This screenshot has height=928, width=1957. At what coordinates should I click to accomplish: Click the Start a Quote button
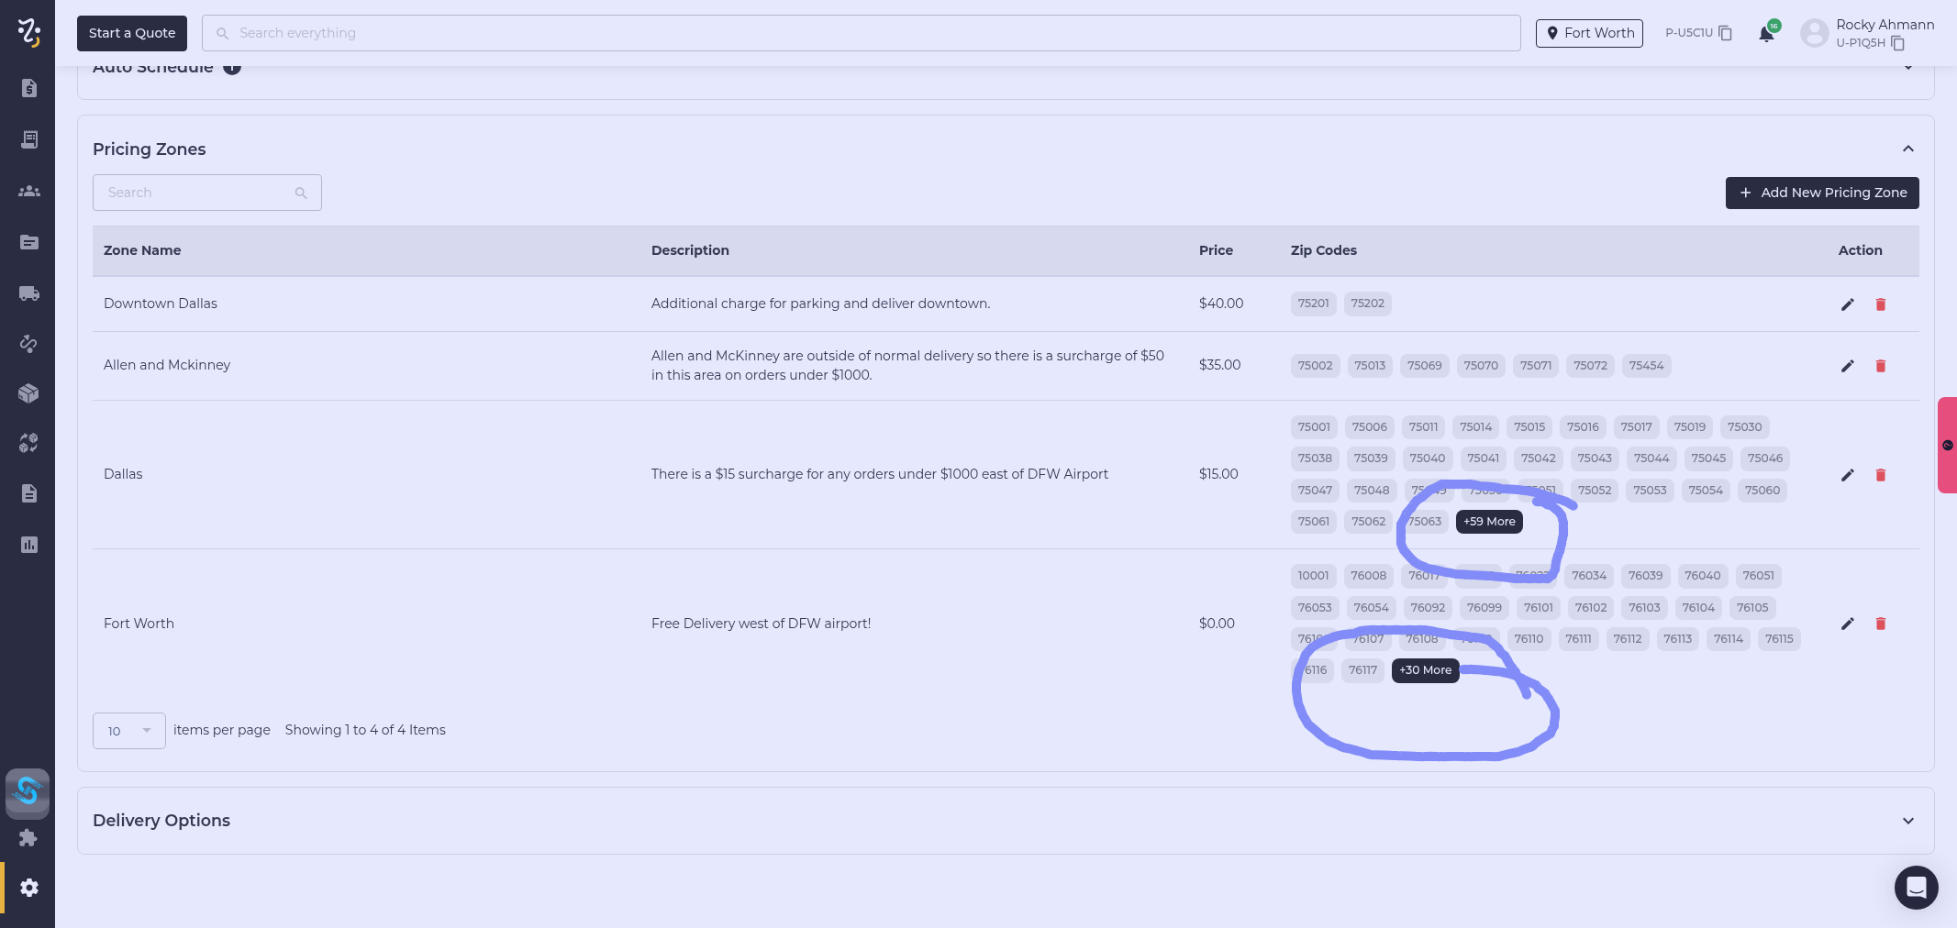coord(132,33)
